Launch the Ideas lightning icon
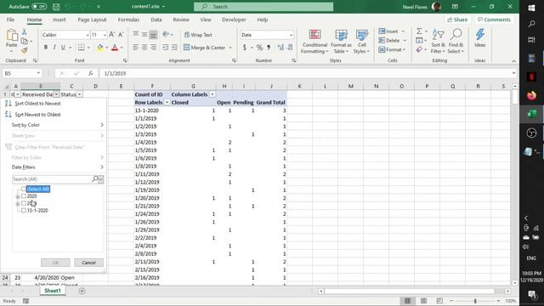This screenshot has height=306, width=544. [480, 37]
